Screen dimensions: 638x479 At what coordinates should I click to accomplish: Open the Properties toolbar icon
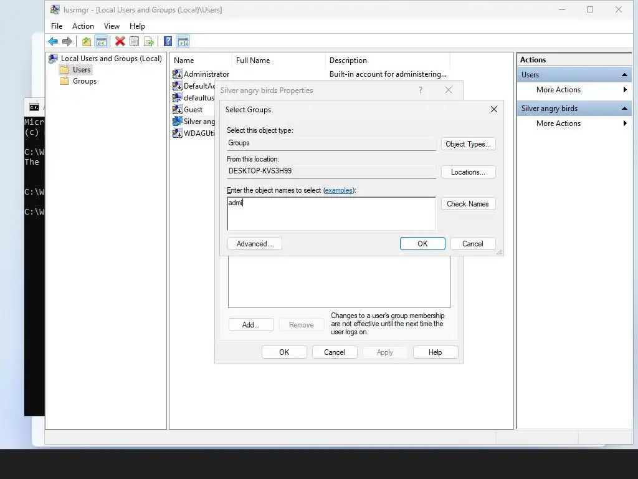pos(135,41)
